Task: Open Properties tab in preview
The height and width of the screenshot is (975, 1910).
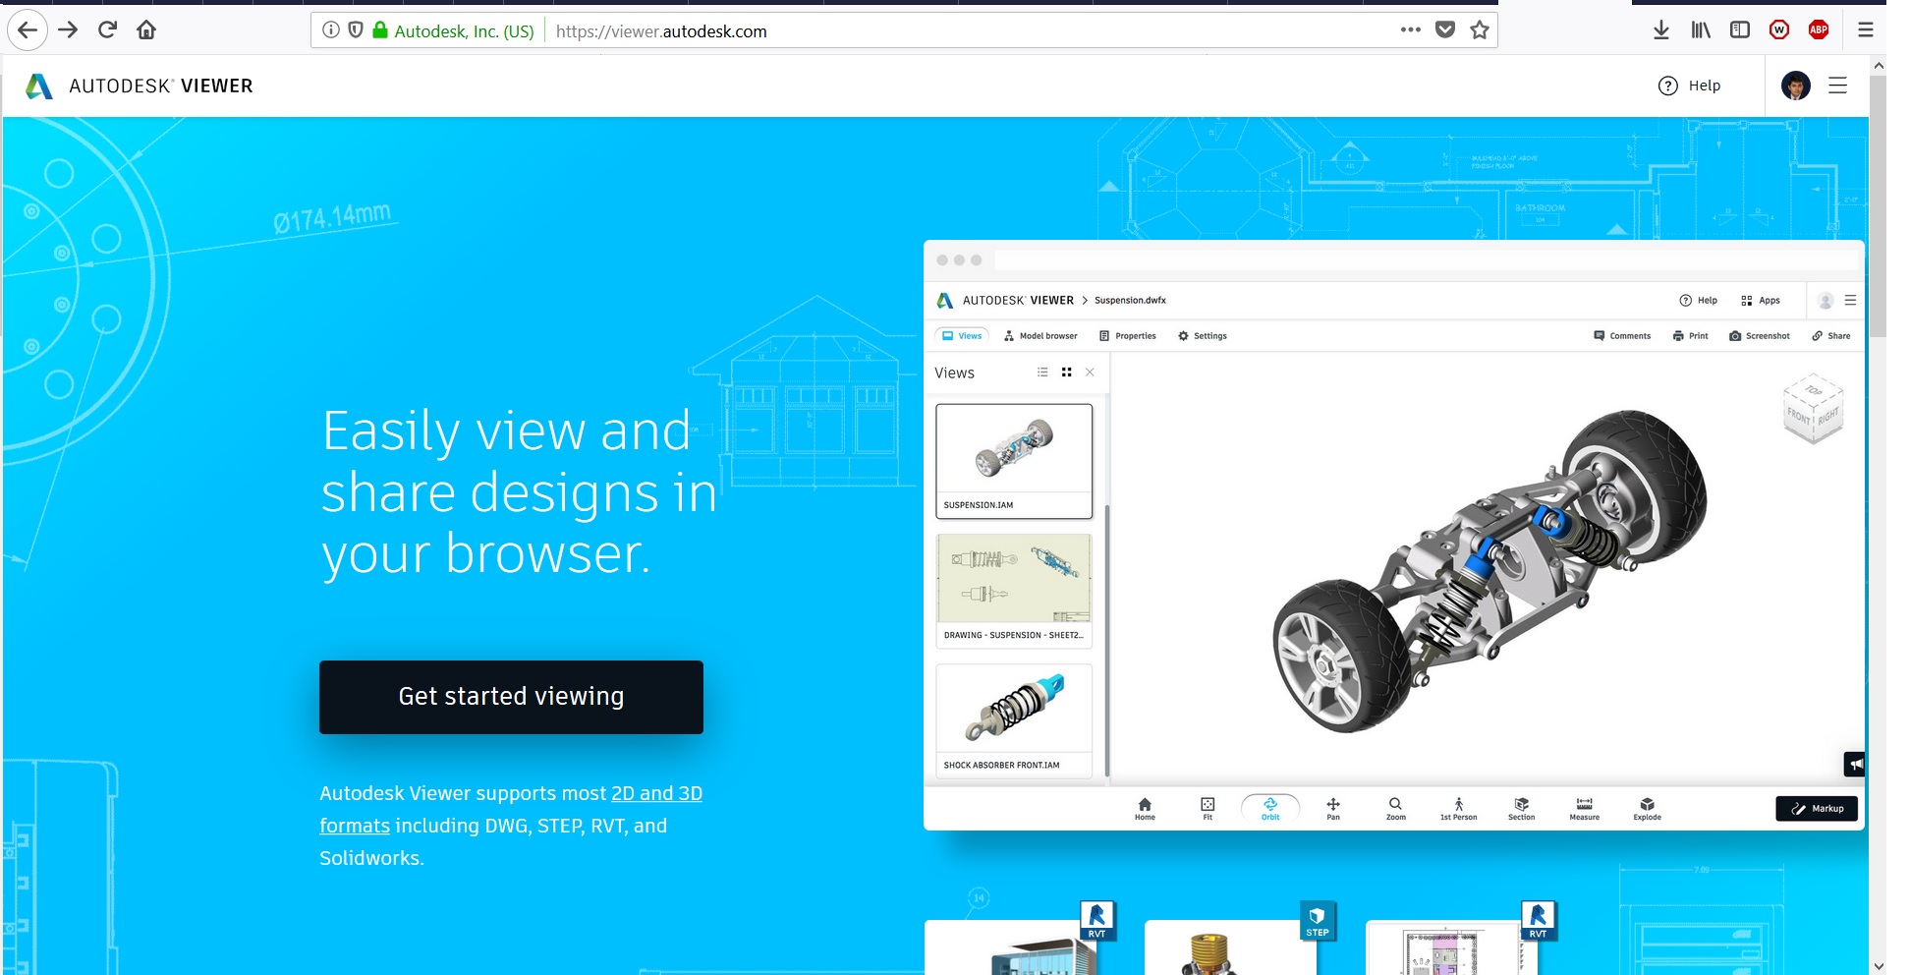Action: click(x=1127, y=336)
